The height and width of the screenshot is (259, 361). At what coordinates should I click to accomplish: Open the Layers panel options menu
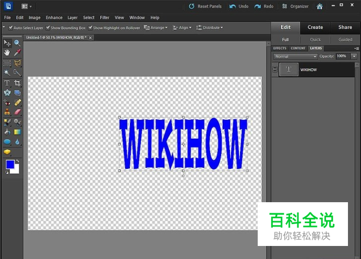pos(357,48)
